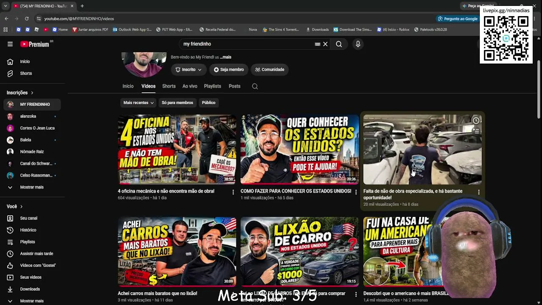This screenshot has height=305, width=542.
Task: Toggle the Público filter chip
Action: coord(209,103)
